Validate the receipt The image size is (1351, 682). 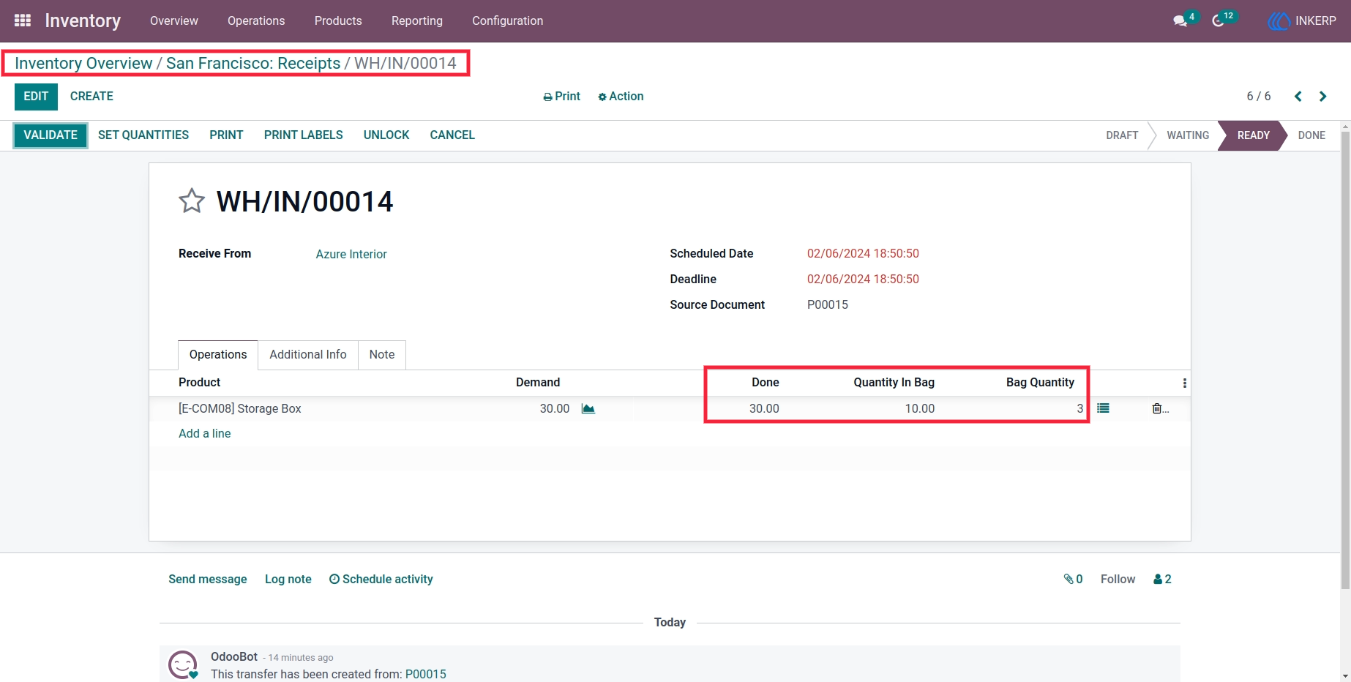pos(50,135)
